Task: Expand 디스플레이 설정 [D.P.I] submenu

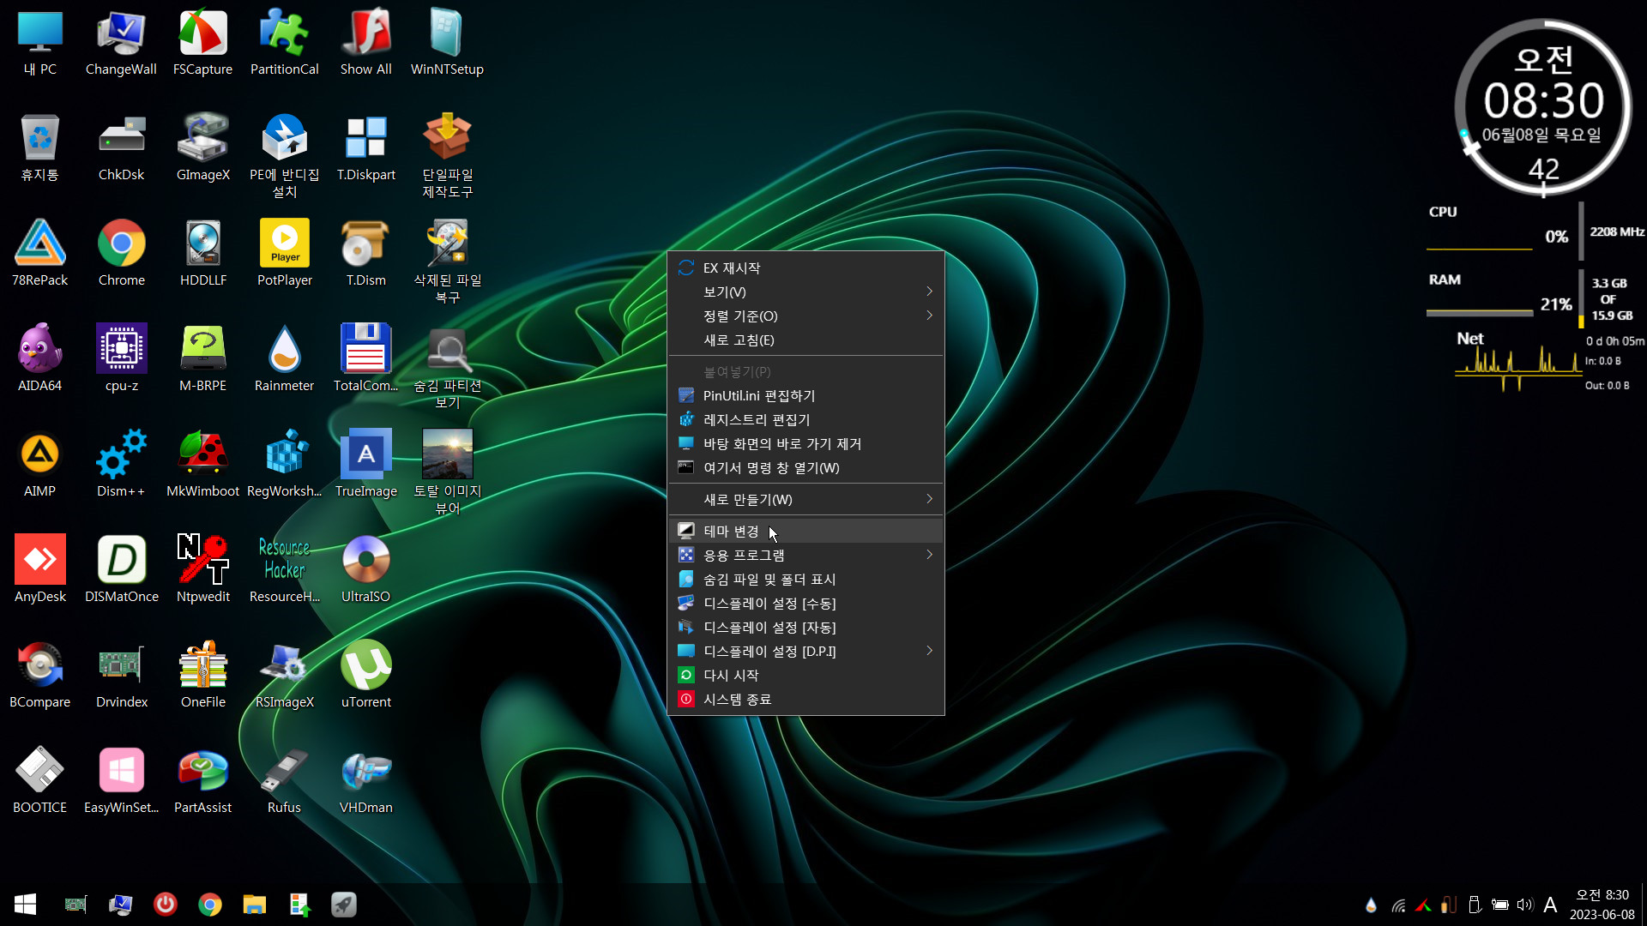Action: point(805,652)
